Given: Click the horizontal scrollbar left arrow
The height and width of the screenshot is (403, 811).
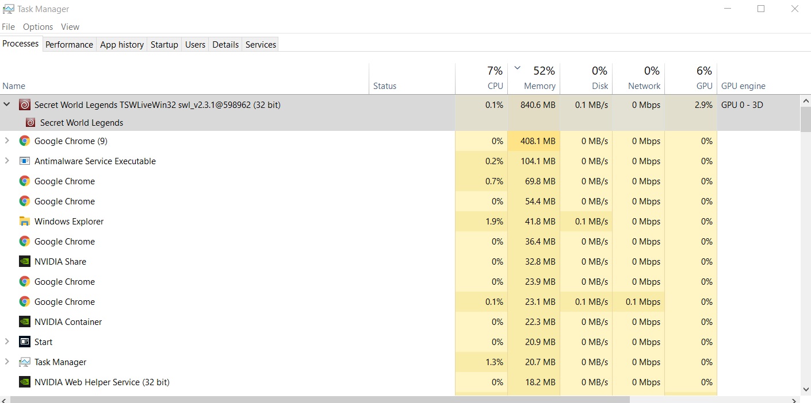Looking at the screenshot, I should (x=5, y=399).
